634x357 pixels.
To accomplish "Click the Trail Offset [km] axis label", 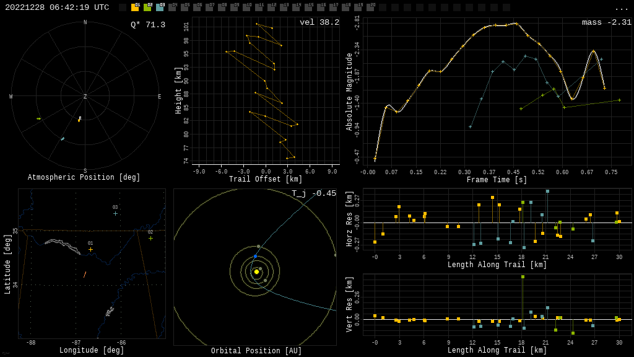I will pos(265,179).
